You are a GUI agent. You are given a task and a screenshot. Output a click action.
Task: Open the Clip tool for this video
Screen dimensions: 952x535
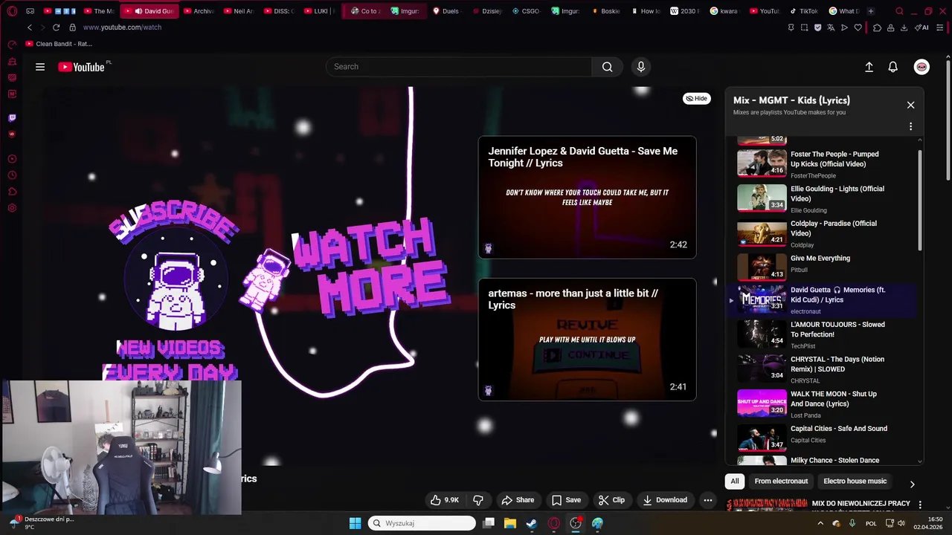point(612,500)
